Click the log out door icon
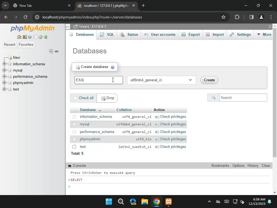Viewport: 277px width, 208px height. (x=25, y=37)
